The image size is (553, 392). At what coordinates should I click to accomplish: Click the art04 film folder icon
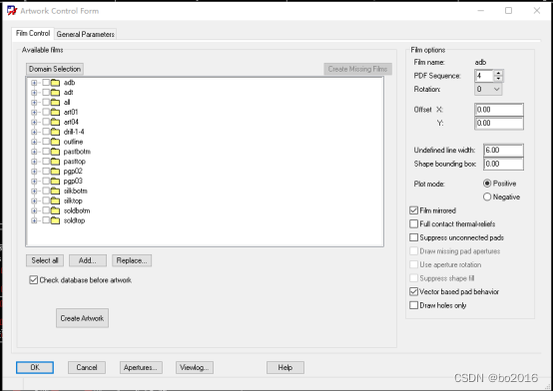coord(55,123)
